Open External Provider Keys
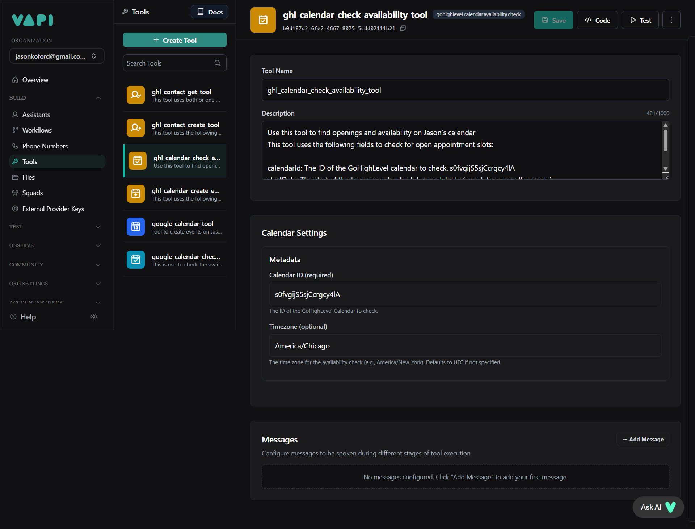Viewport: 695px width, 529px height. click(53, 209)
